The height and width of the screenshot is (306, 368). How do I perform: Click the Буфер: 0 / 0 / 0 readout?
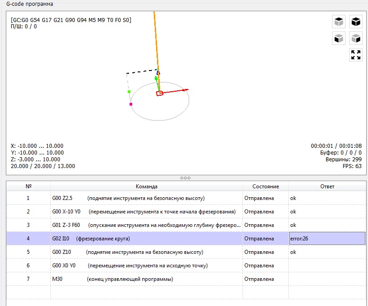tap(341, 153)
